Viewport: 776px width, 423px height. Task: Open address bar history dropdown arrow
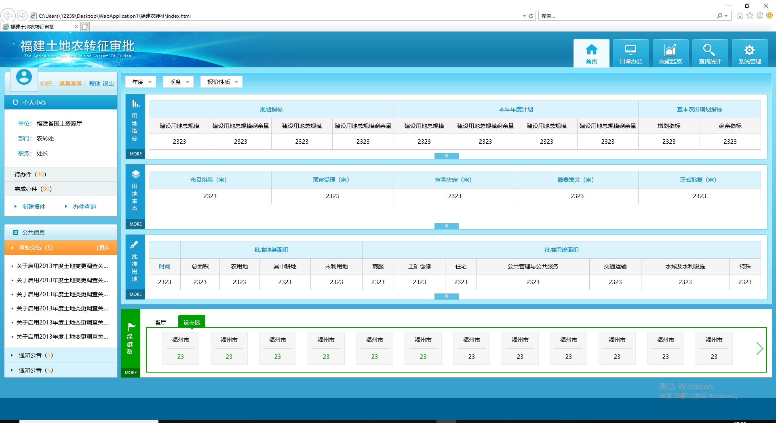pyautogui.click(x=524, y=16)
